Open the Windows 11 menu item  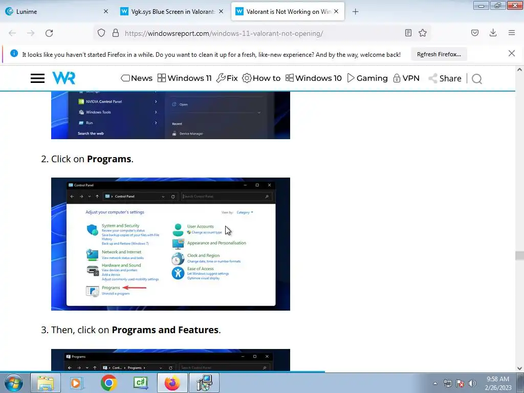(x=184, y=78)
